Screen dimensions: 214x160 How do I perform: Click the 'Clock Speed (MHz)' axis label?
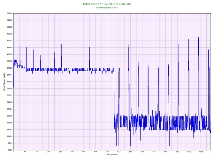(4, 82)
